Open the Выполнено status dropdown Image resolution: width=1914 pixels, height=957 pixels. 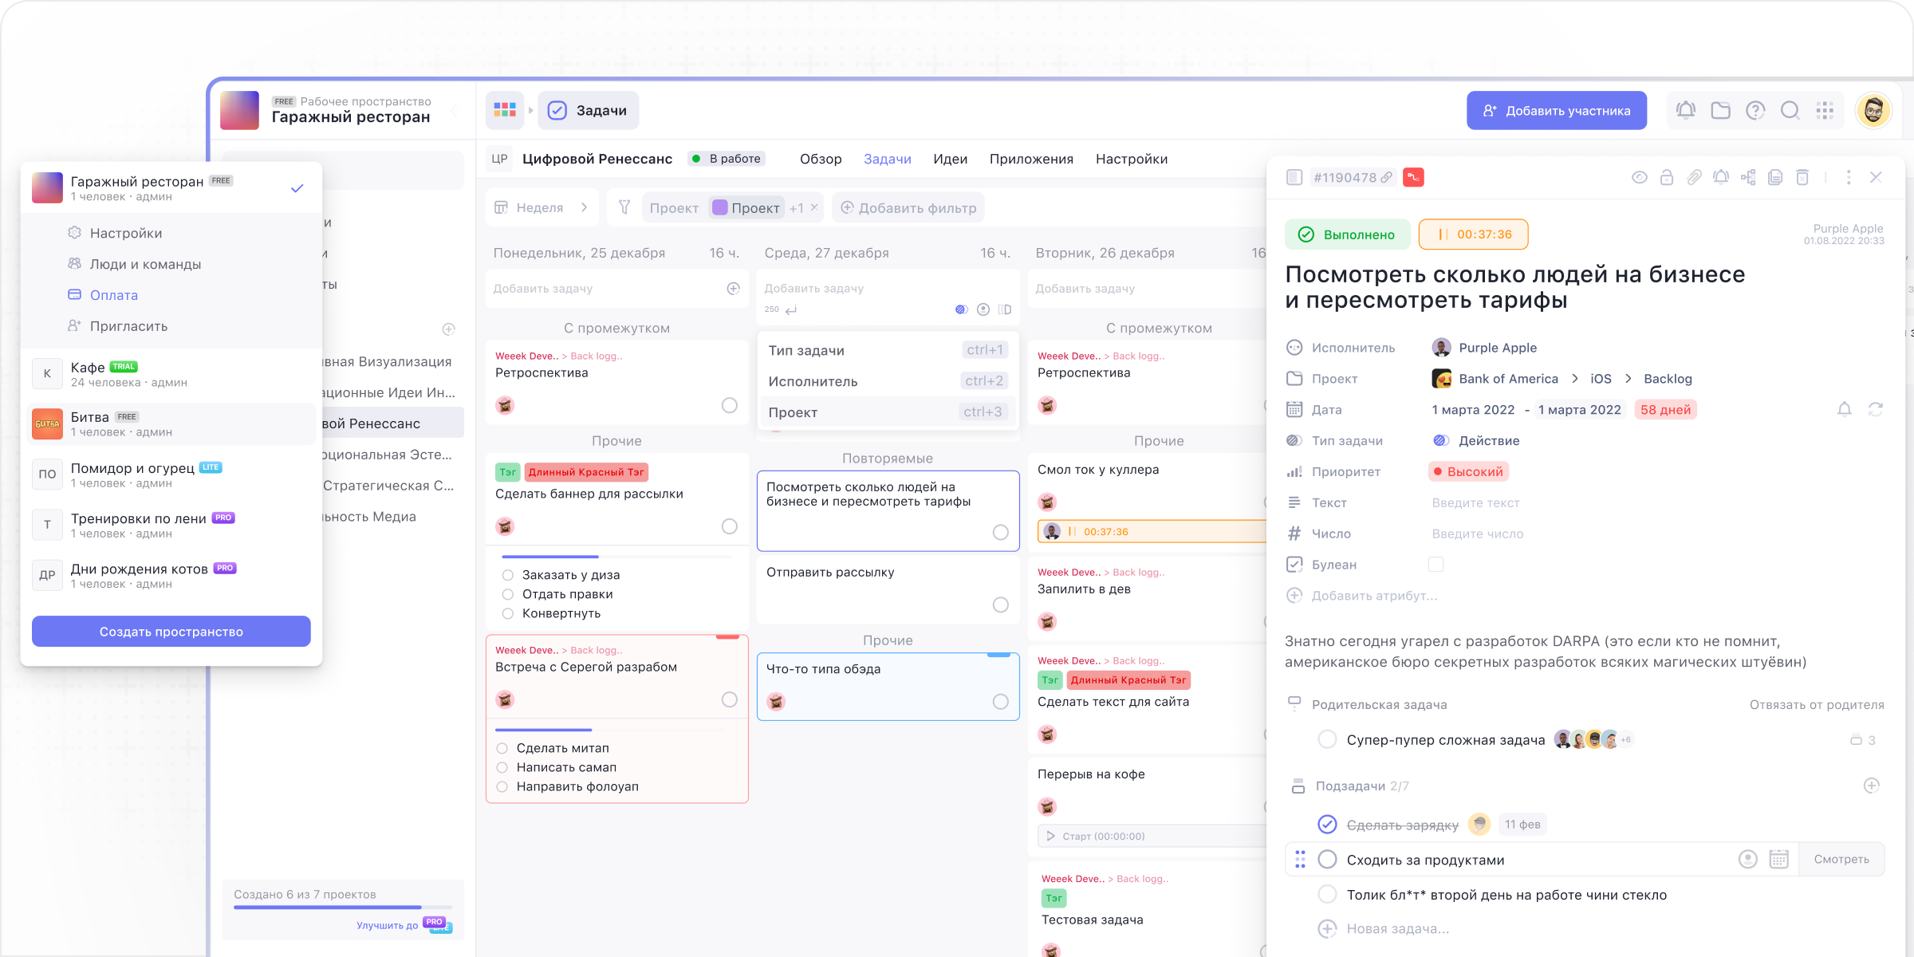(1348, 234)
